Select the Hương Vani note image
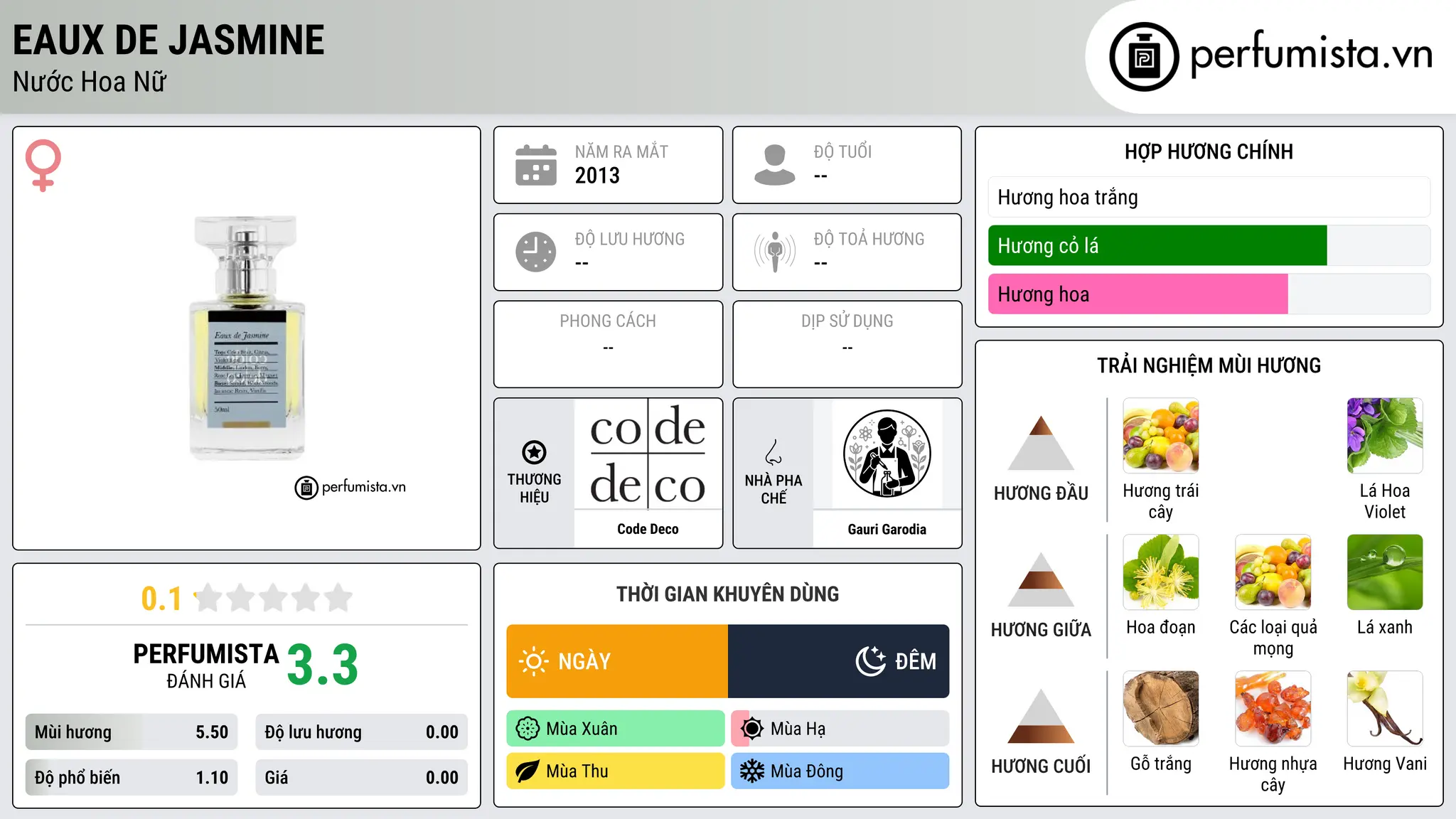The image size is (1456, 819). click(x=1385, y=709)
